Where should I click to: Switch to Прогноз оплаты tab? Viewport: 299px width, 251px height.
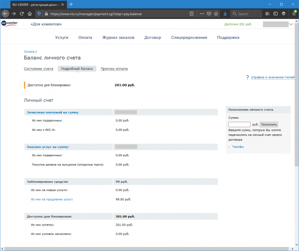[114, 68]
